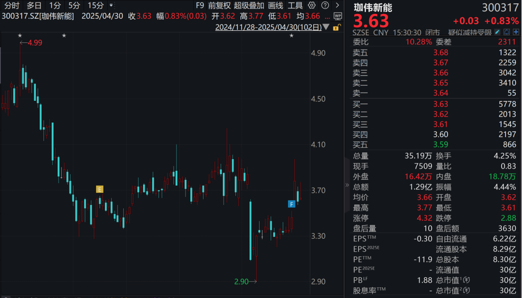Open the help question-mark icon
The height and width of the screenshot is (298, 522).
[325, 5]
